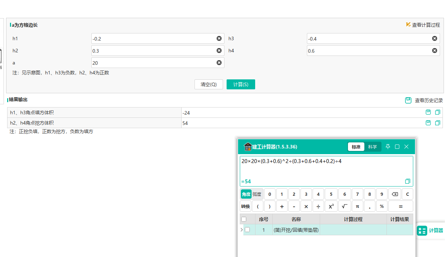Clear the h4 input with X icon
This screenshot has width=445, height=257.
click(435, 51)
